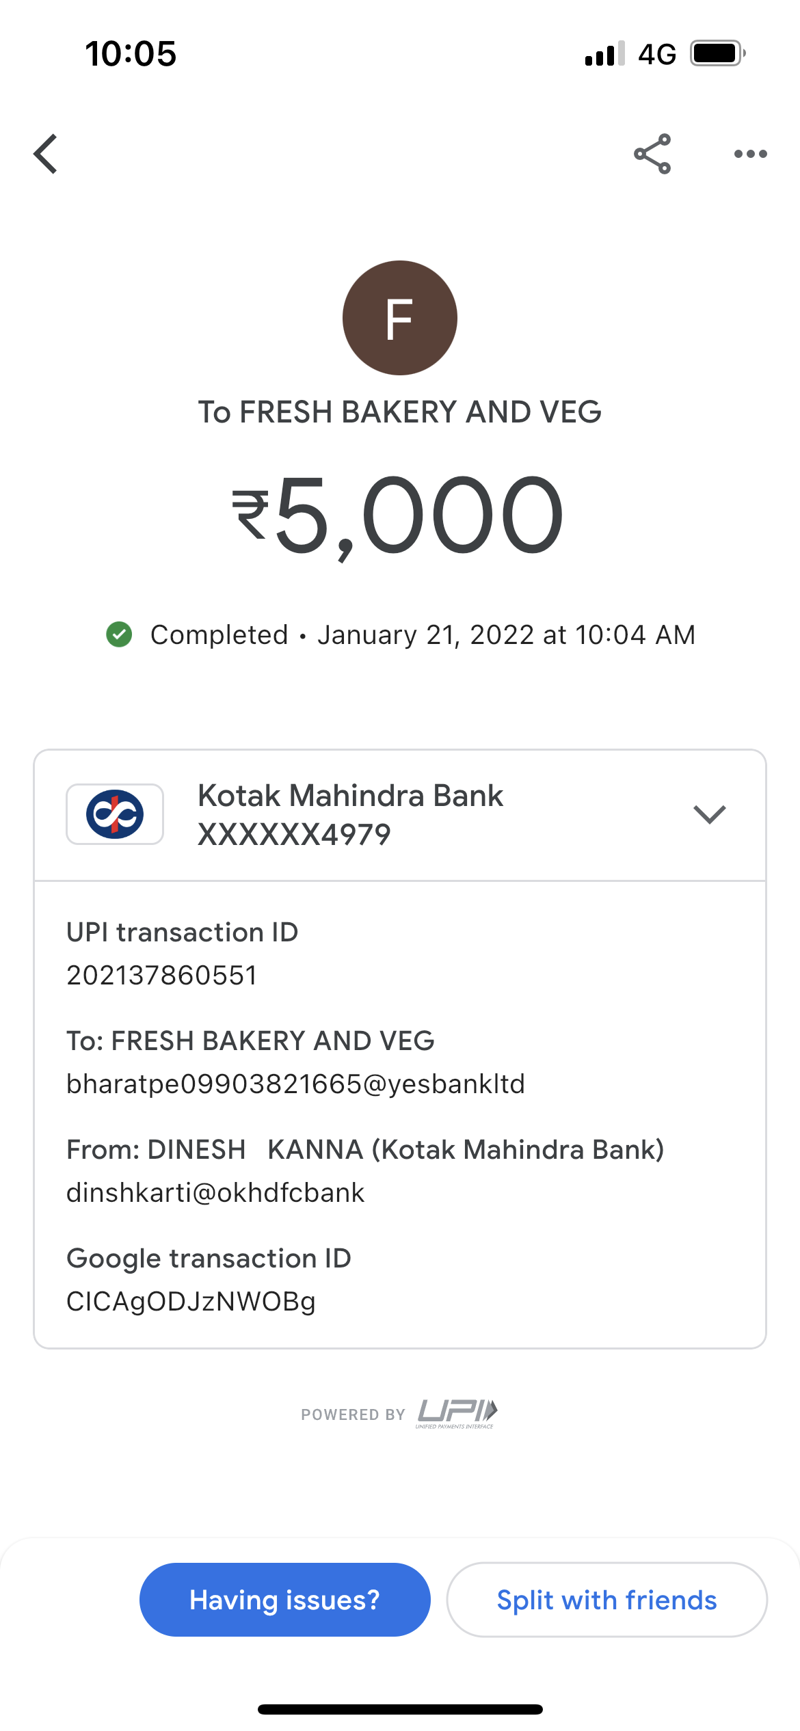This screenshot has height=1731, width=800.
Task: Tap the home indicator bar at bottom
Action: 400,1709
